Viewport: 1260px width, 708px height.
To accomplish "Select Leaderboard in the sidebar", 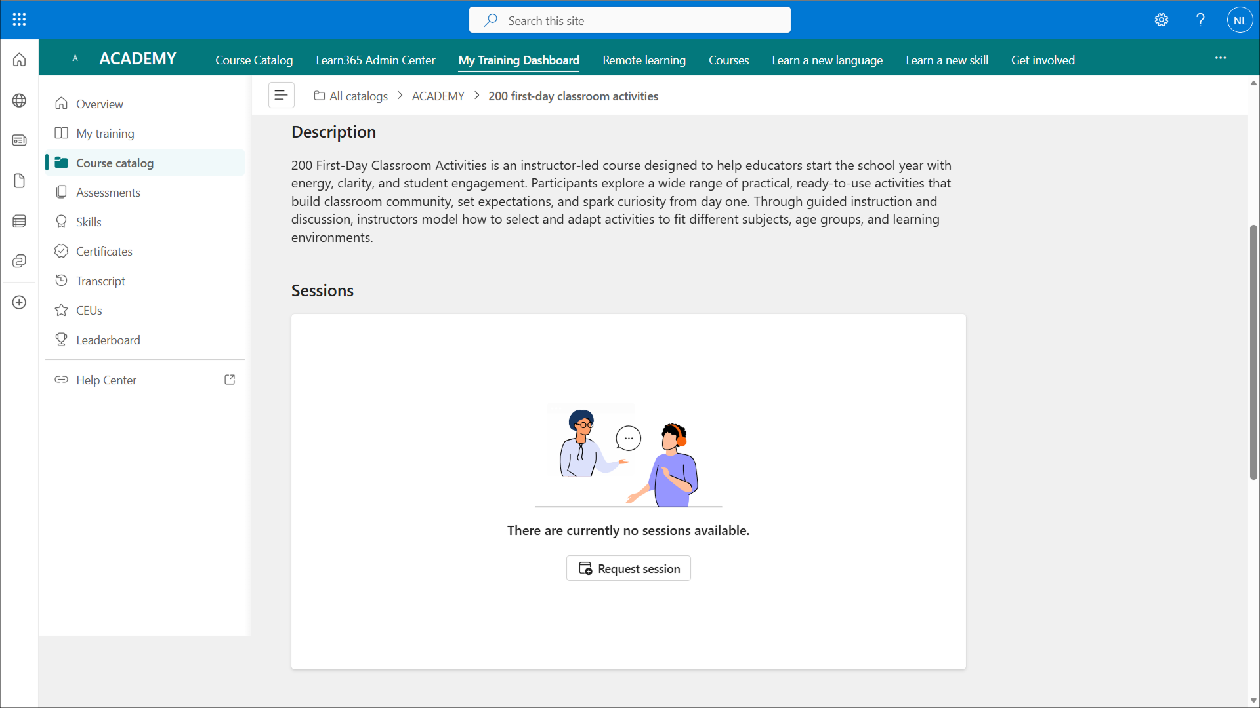I will point(108,340).
